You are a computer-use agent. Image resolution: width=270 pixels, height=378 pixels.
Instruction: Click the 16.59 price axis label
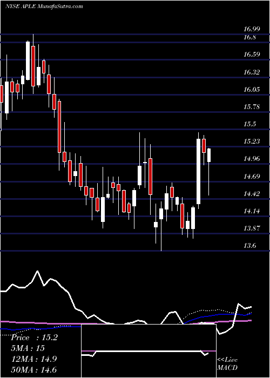[x=252, y=54]
